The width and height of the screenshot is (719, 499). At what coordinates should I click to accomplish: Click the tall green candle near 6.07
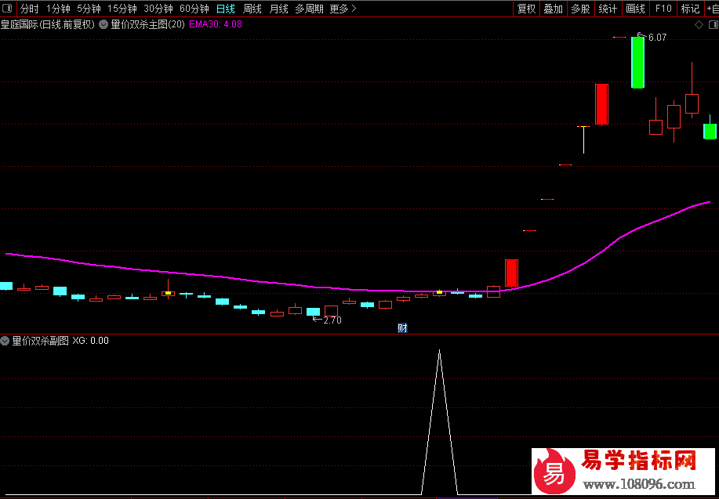pos(637,63)
